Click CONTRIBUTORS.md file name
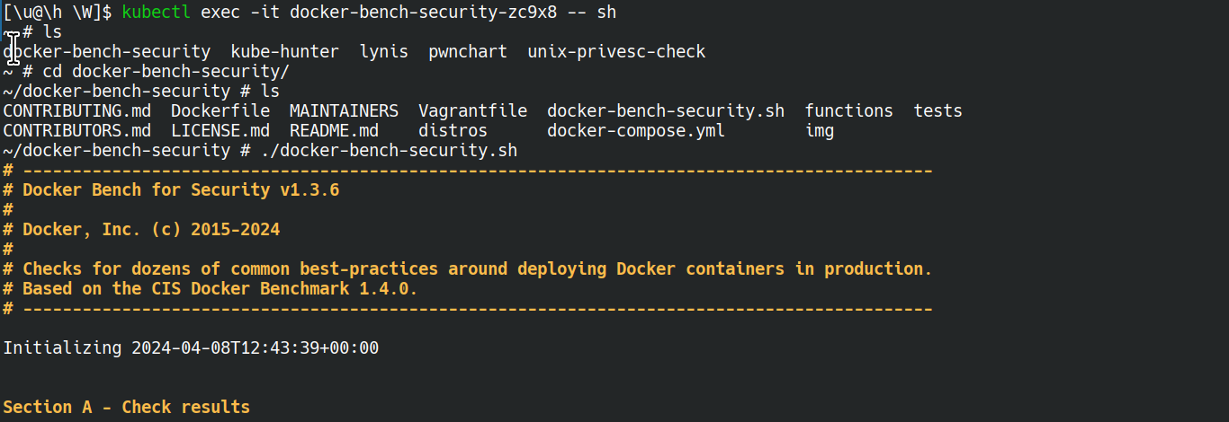 click(x=77, y=131)
